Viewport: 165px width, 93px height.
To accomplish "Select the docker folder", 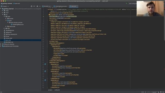I will [11, 19].
